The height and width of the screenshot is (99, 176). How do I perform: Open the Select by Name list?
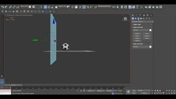click(x=34, y=7)
